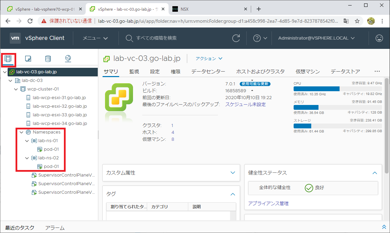The height and width of the screenshot is (233, 390).
Task: Switch to 設定 tab
Action: coord(155,72)
